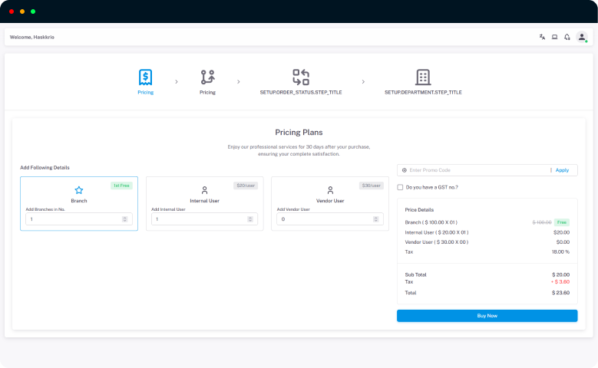598x368 pixels.
Task: Click the Add Internal User input field
Action: [198, 219]
